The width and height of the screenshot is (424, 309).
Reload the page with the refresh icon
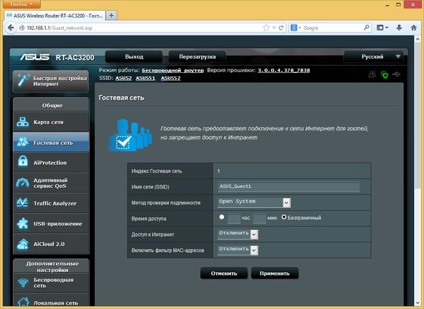[x=281, y=28]
